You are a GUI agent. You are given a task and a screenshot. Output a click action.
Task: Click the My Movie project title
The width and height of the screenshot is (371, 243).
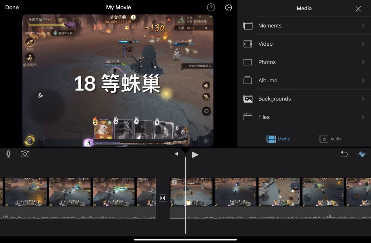click(x=119, y=7)
